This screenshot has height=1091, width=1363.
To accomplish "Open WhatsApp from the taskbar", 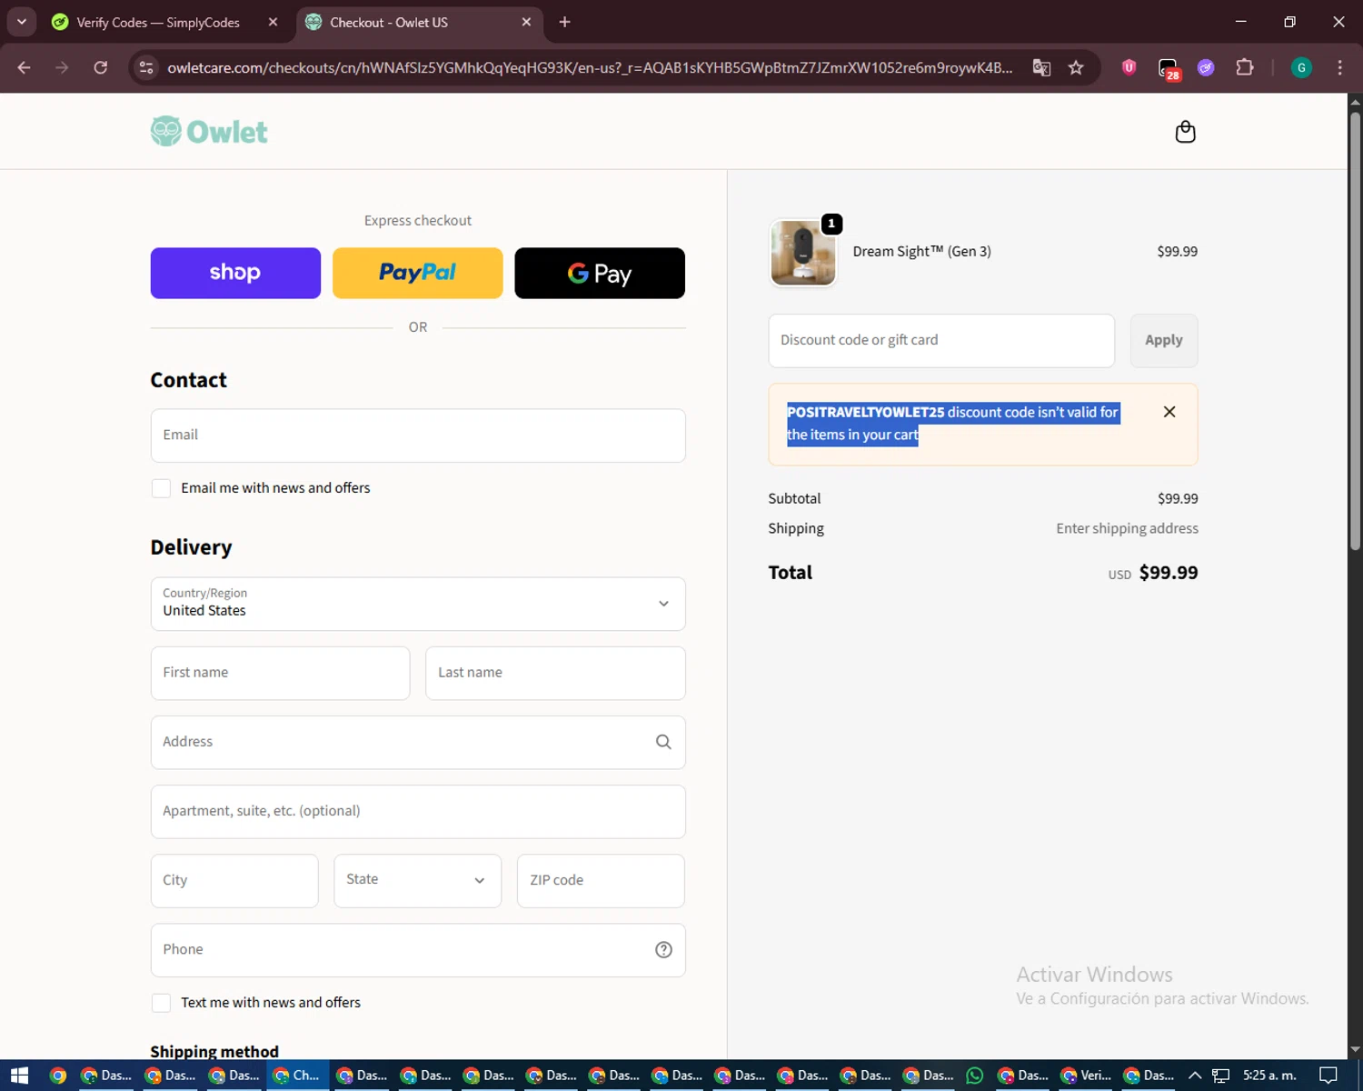I will [974, 1076].
